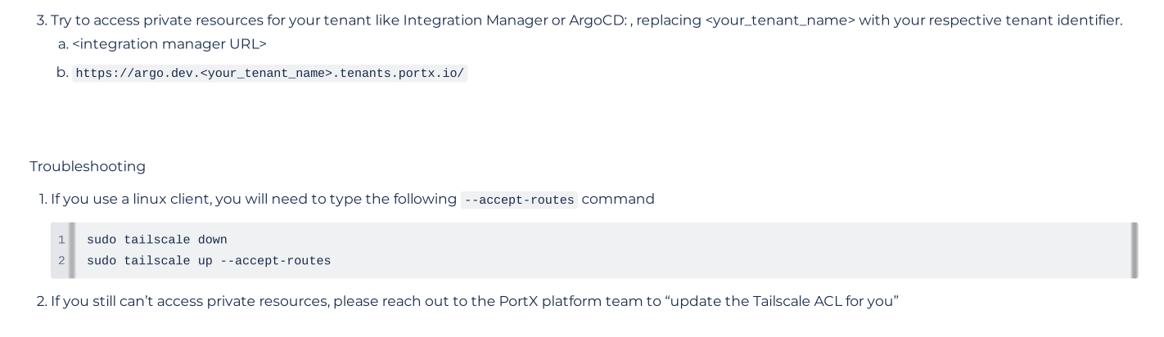The width and height of the screenshot is (1164, 337).
Task: Click the code block's left gutter bar
Action: [72, 250]
